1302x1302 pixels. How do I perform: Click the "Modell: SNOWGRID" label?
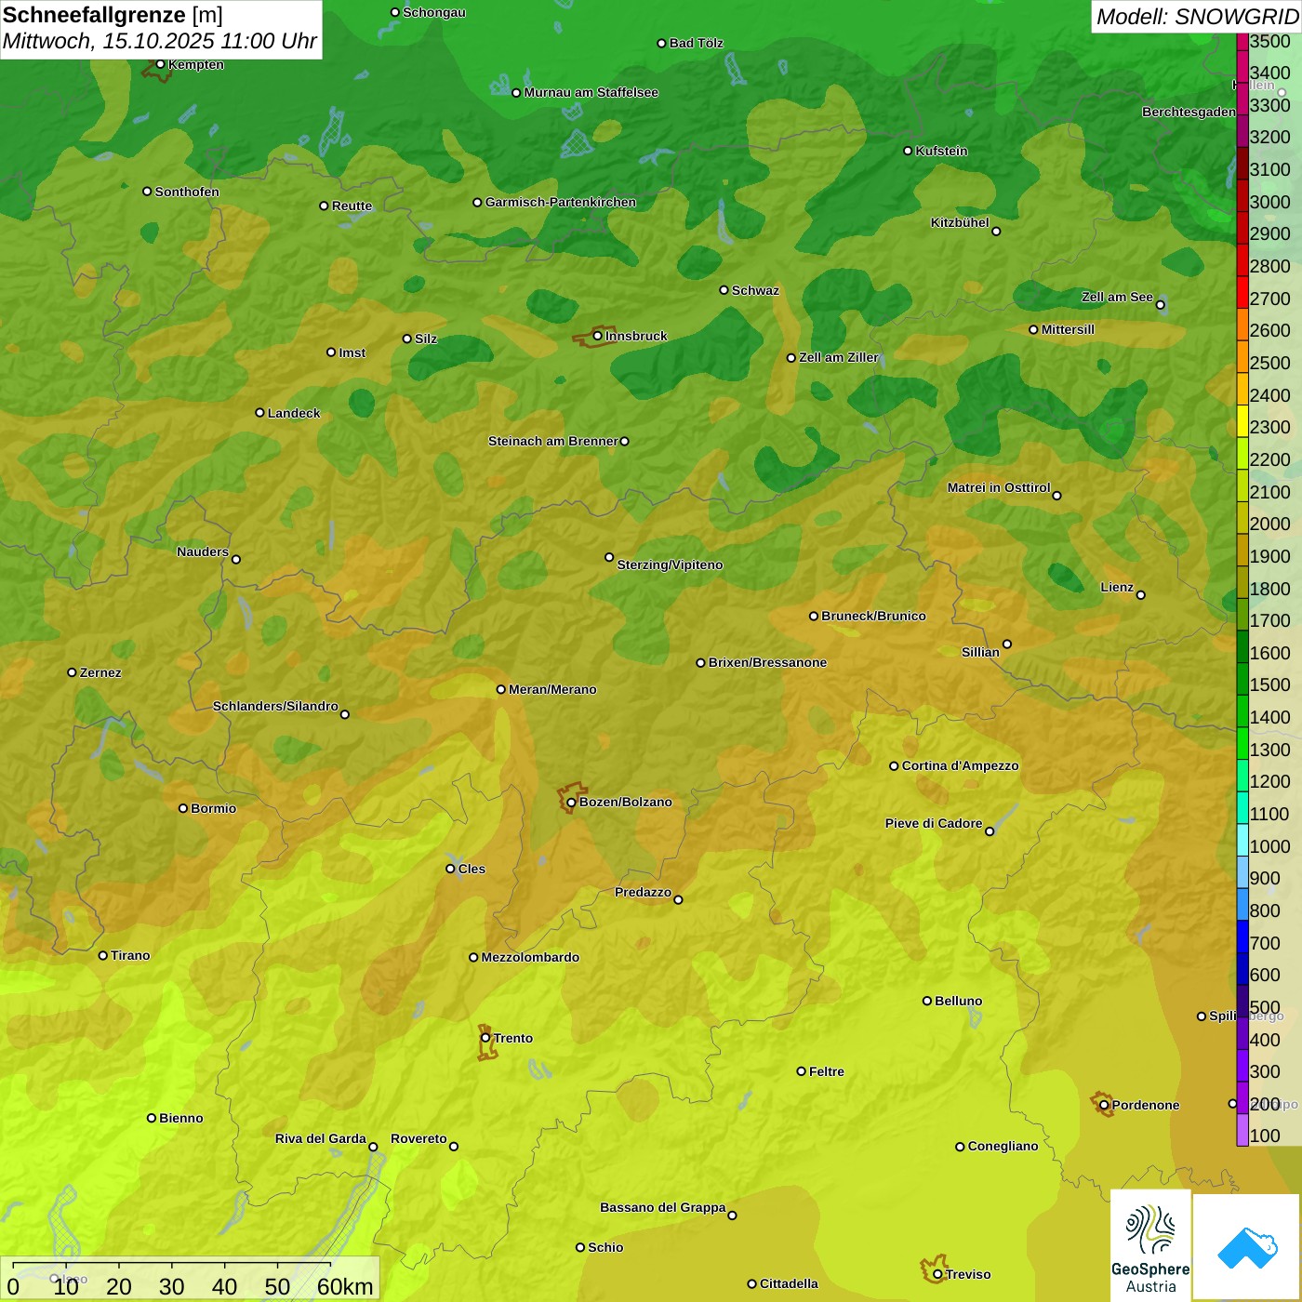tap(1197, 17)
